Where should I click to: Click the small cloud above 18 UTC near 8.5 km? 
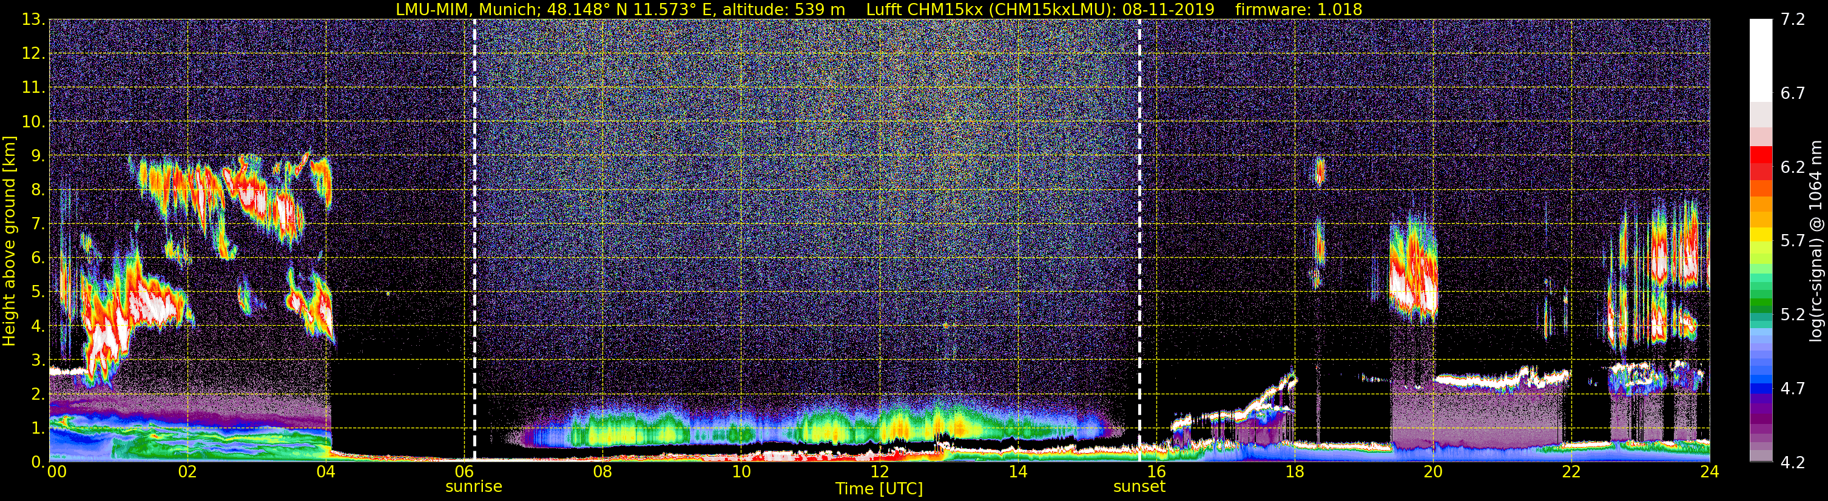point(1320,171)
